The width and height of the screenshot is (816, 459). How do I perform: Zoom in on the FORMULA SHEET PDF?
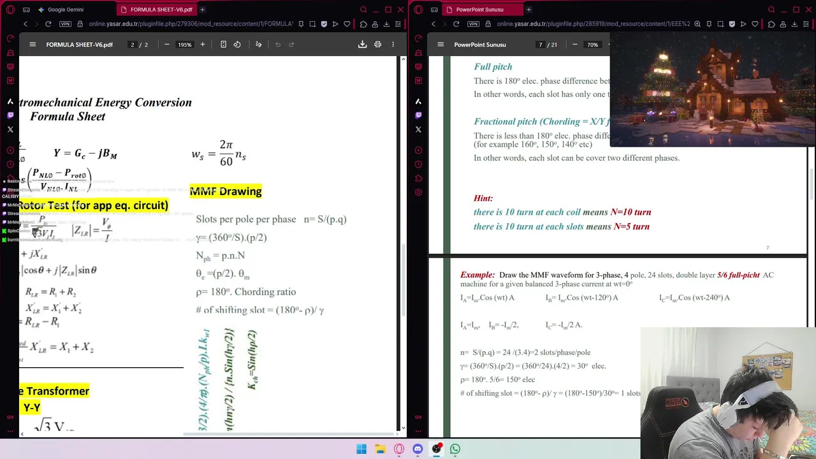[x=203, y=45]
